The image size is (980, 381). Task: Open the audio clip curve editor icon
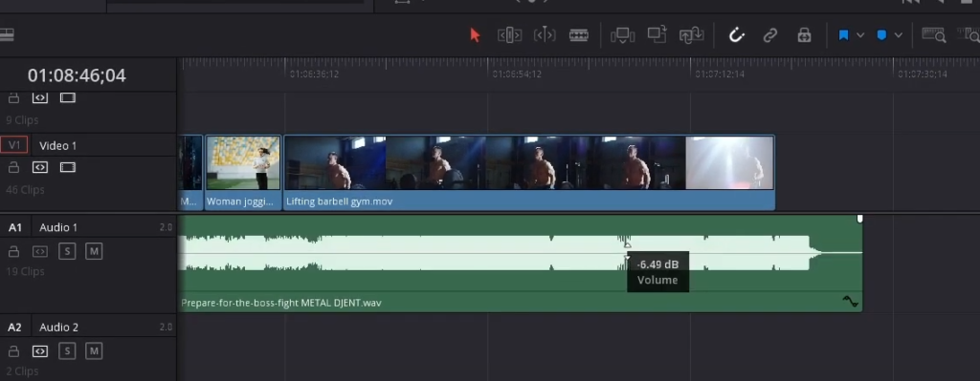coord(850,302)
